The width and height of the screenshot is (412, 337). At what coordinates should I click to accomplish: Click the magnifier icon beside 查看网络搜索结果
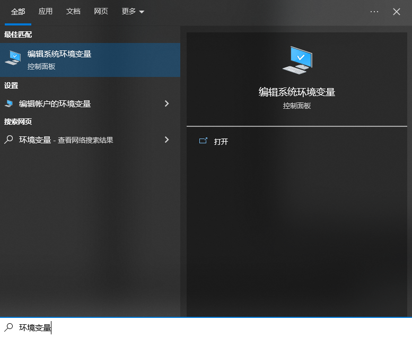[8, 140]
